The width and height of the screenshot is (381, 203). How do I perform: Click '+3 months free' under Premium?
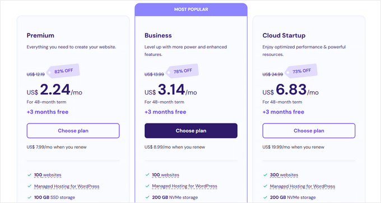(48, 112)
